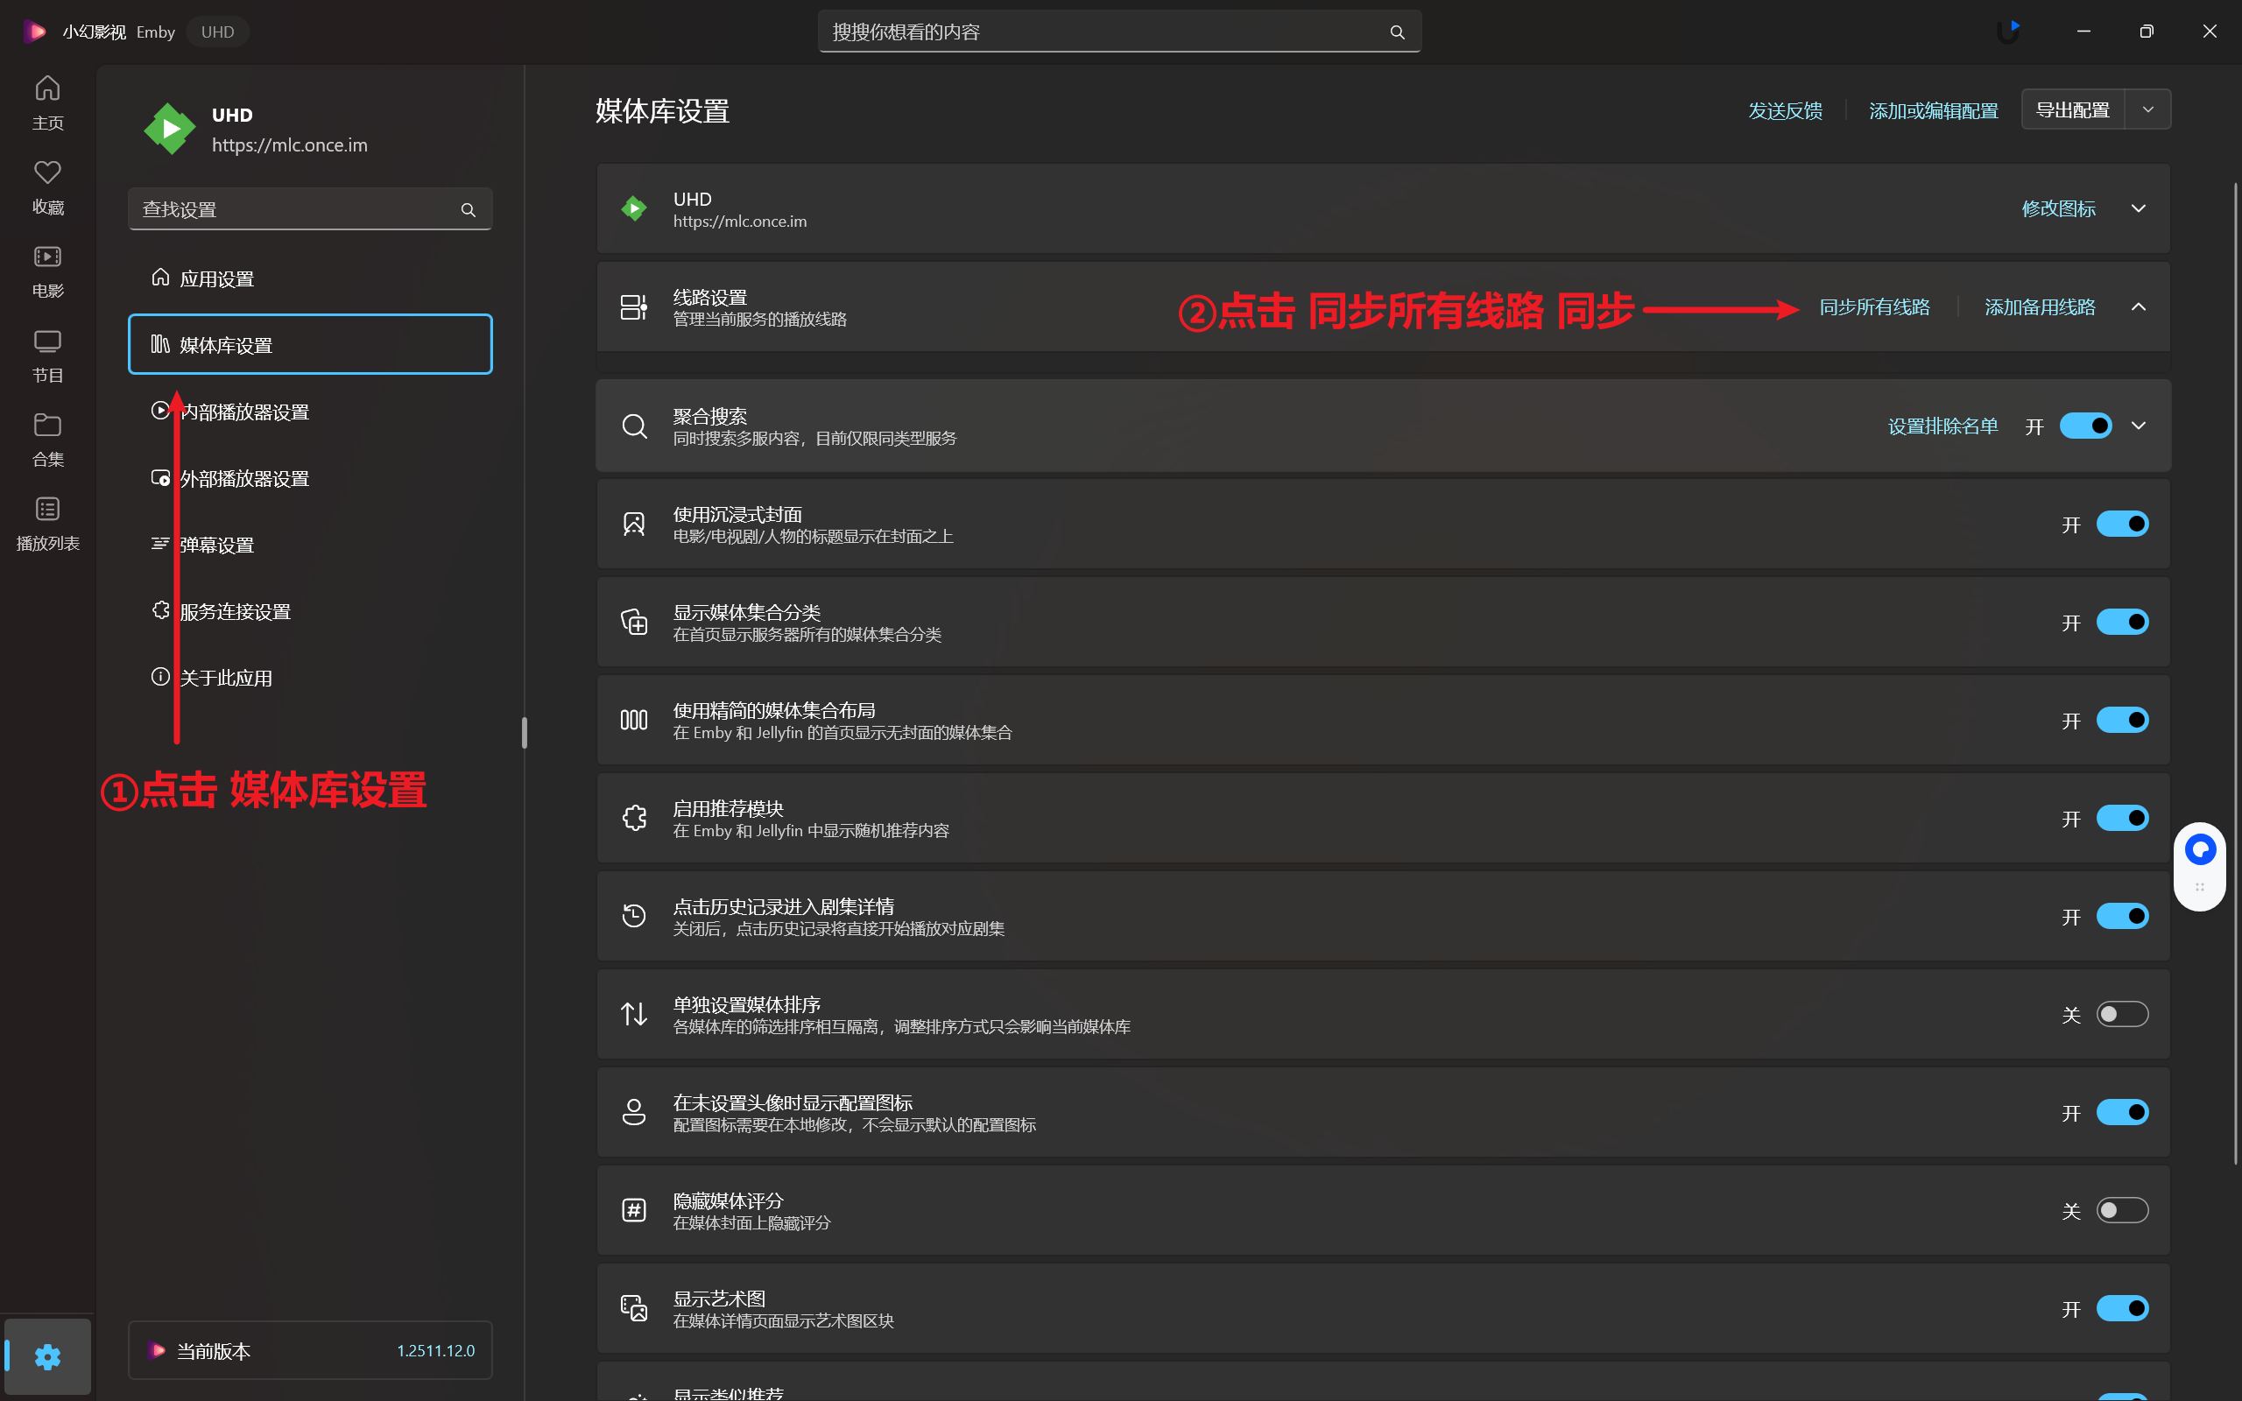This screenshot has height=1401, width=2242.
Task: Open 收藏 favorites heart icon
Action: 47,173
